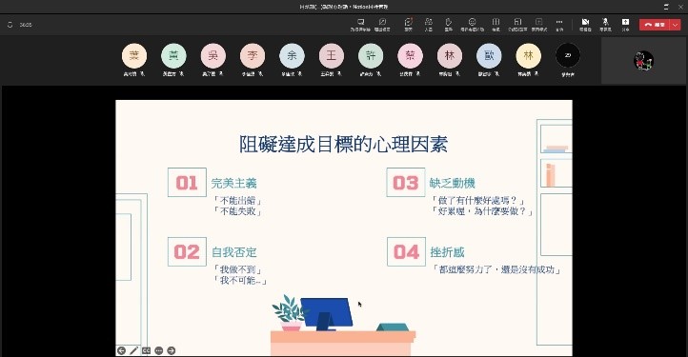
Task: Click the heading 挫折感
Action: pos(447,252)
